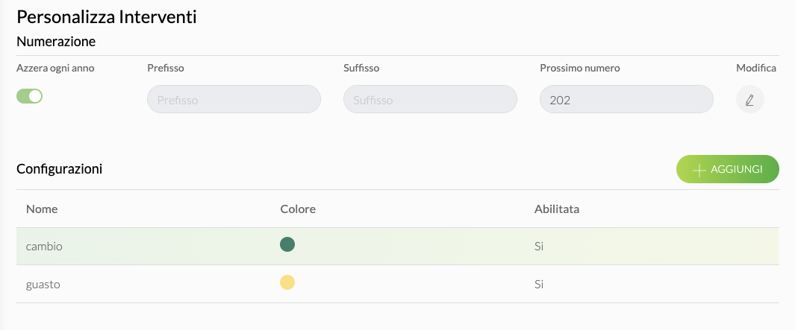Click the Personalizza Interventi page title
Image resolution: width=795 pixels, height=330 pixels.
(107, 17)
